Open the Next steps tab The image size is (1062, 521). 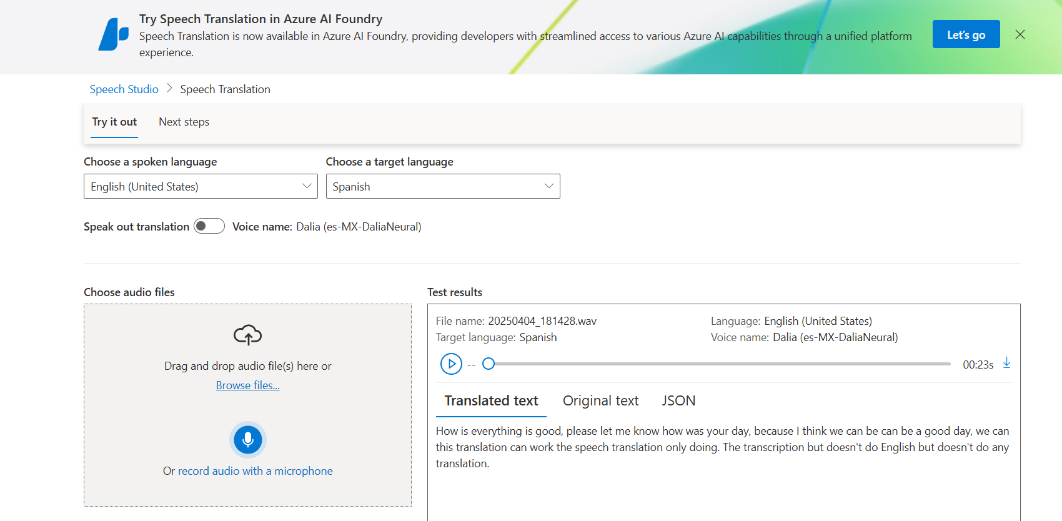pos(184,122)
